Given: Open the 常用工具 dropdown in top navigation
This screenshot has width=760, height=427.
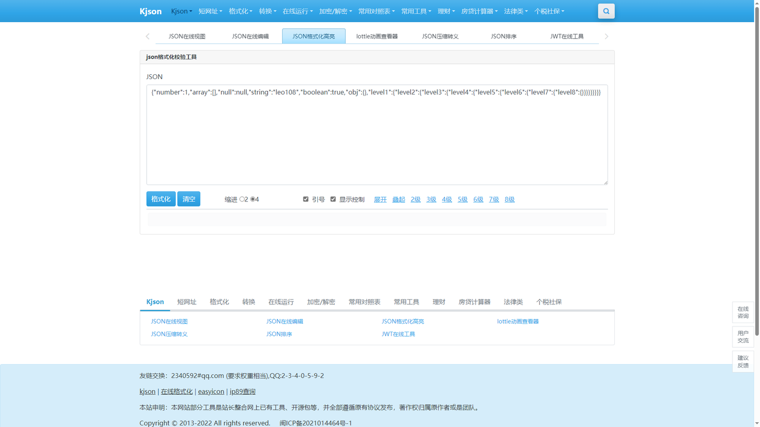Looking at the screenshot, I should 416,11.
